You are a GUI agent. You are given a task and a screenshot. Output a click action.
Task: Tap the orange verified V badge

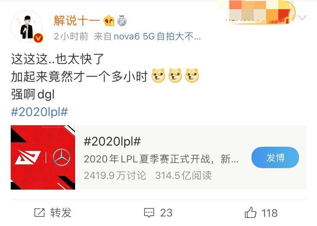click(x=38, y=38)
